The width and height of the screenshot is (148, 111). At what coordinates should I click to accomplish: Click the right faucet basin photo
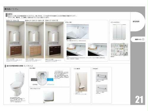point(97,49)
